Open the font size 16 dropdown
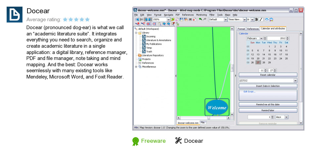The height and width of the screenshot is (156, 311). point(252,20)
